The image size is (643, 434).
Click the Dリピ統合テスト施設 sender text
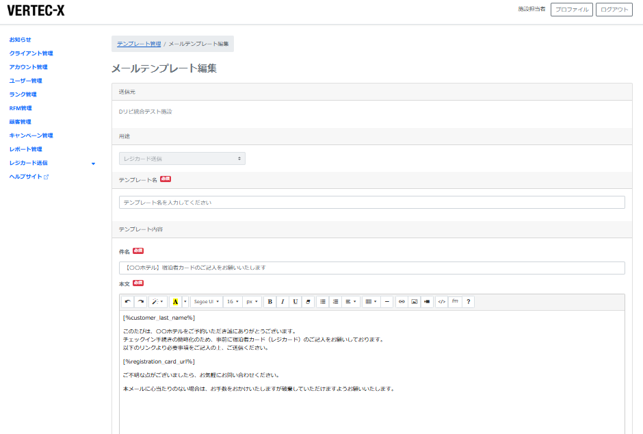point(145,111)
